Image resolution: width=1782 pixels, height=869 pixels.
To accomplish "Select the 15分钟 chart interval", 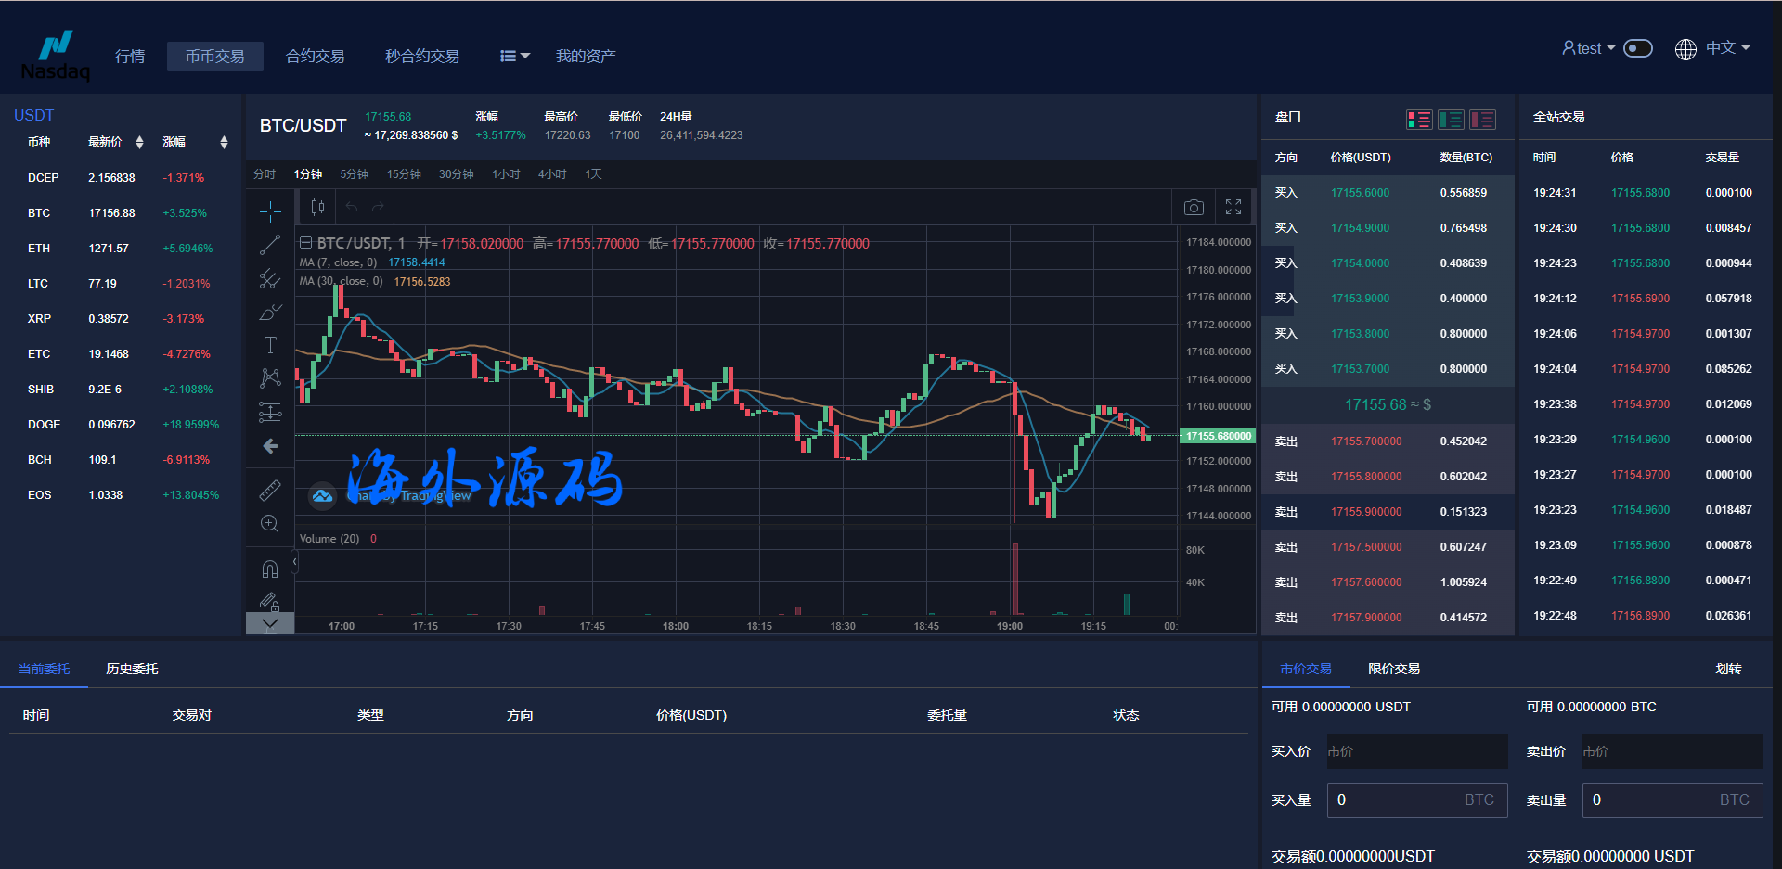I will pos(404,174).
